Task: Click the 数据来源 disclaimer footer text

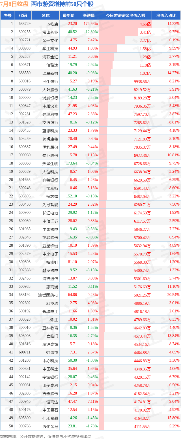Action: pyautogui.click(x=46, y=436)
